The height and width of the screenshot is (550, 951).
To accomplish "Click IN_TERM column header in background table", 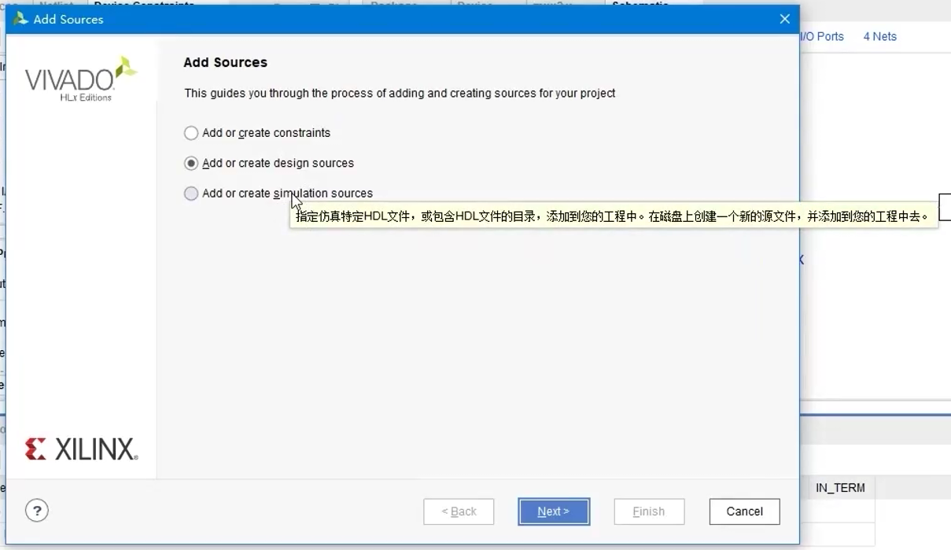I will coord(839,488).
